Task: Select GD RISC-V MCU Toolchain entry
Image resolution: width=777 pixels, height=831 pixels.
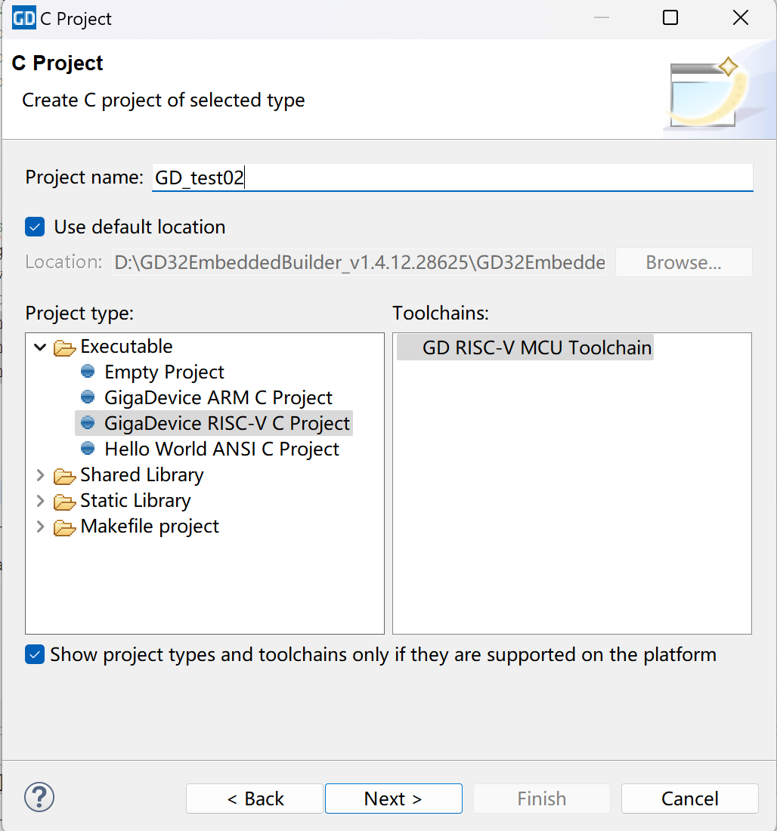Action: (x=537, y=348)
